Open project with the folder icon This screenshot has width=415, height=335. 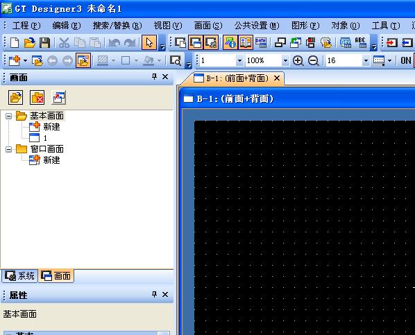point(29,42)
